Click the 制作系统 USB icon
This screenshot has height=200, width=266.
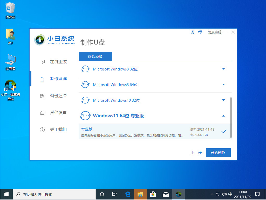42,79
